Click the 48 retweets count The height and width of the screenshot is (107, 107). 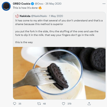pos(44,104)
